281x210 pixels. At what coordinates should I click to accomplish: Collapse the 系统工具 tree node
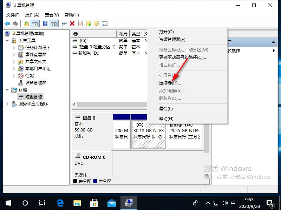(8, 40)
